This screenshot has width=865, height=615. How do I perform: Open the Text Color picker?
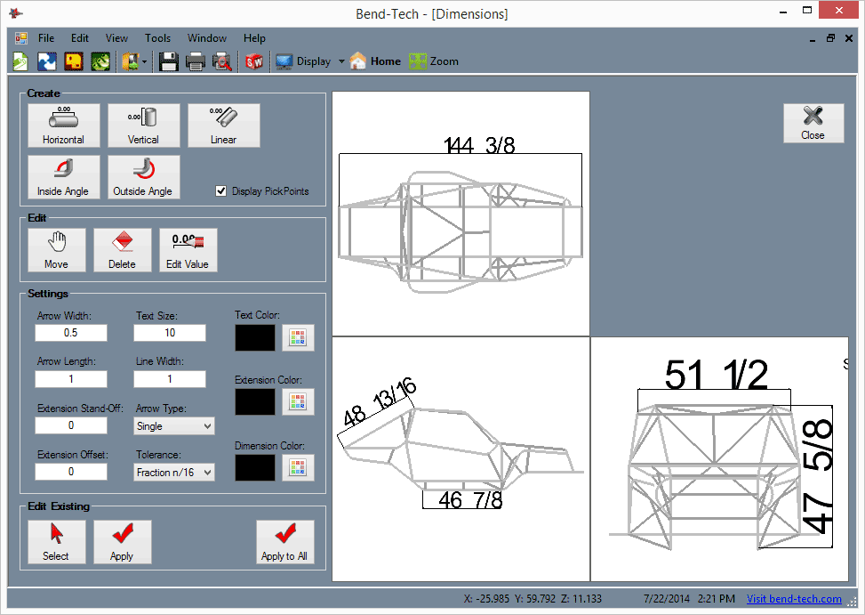(297, 337)
